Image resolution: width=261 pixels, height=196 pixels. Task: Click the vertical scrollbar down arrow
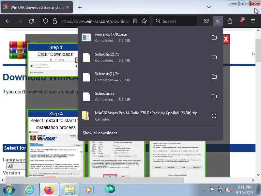258,175
